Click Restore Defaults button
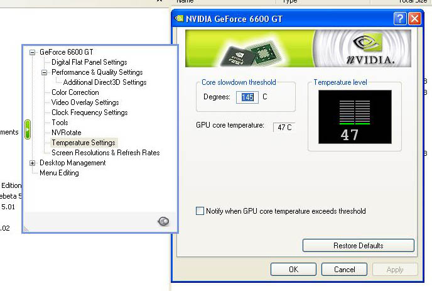This screenshot has width=432, height=291. click(x=358, y=246)
